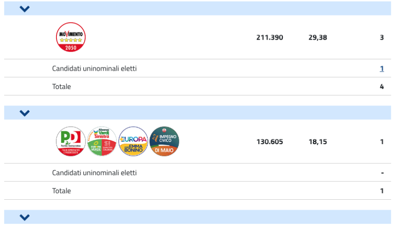Click the Impegno Civico Di Maio logo
The image size is (398, 228).
pyautogui.click(x=164, y=141)
